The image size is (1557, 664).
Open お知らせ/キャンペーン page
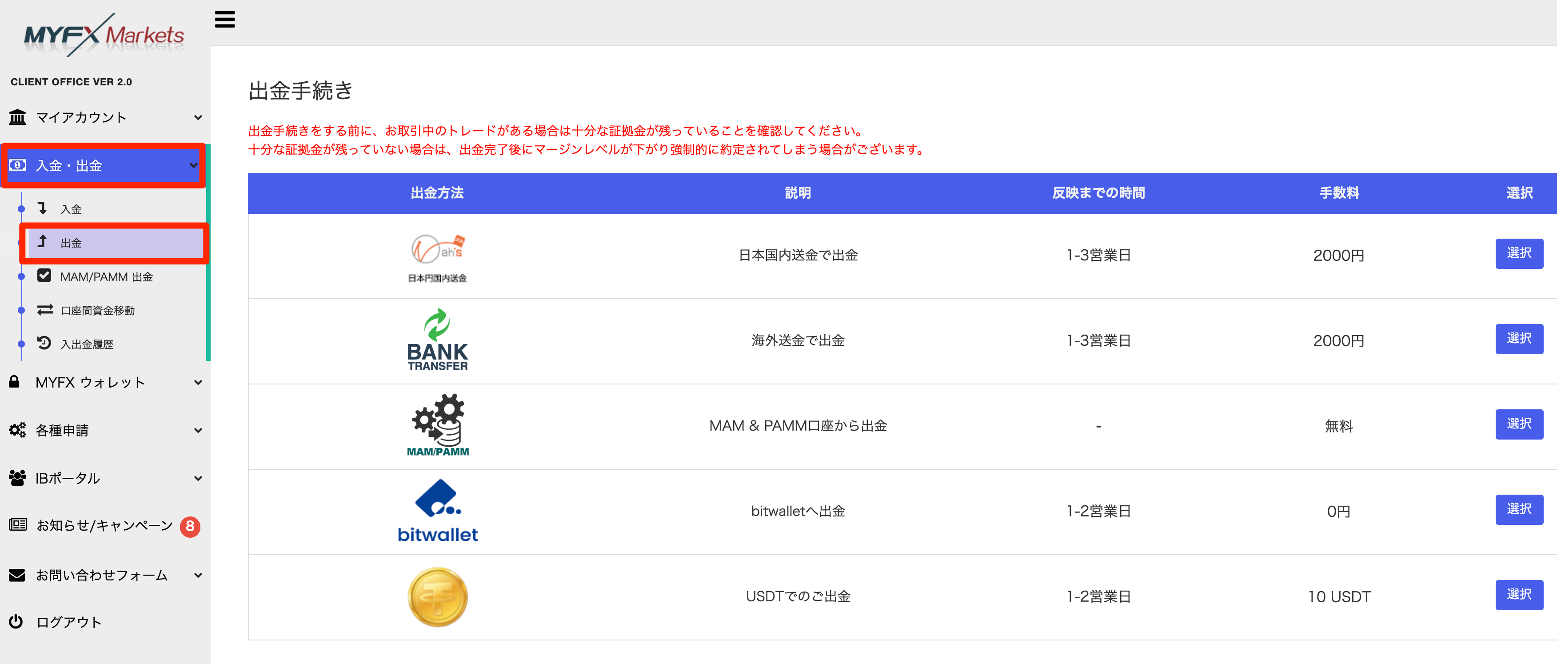[105, 526]
